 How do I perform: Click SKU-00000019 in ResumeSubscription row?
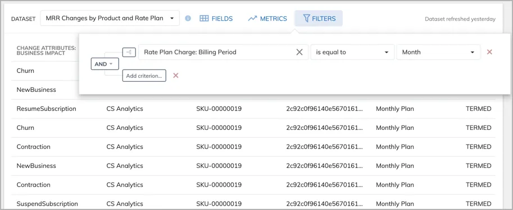pyautogui.click(x=219, y=109)
